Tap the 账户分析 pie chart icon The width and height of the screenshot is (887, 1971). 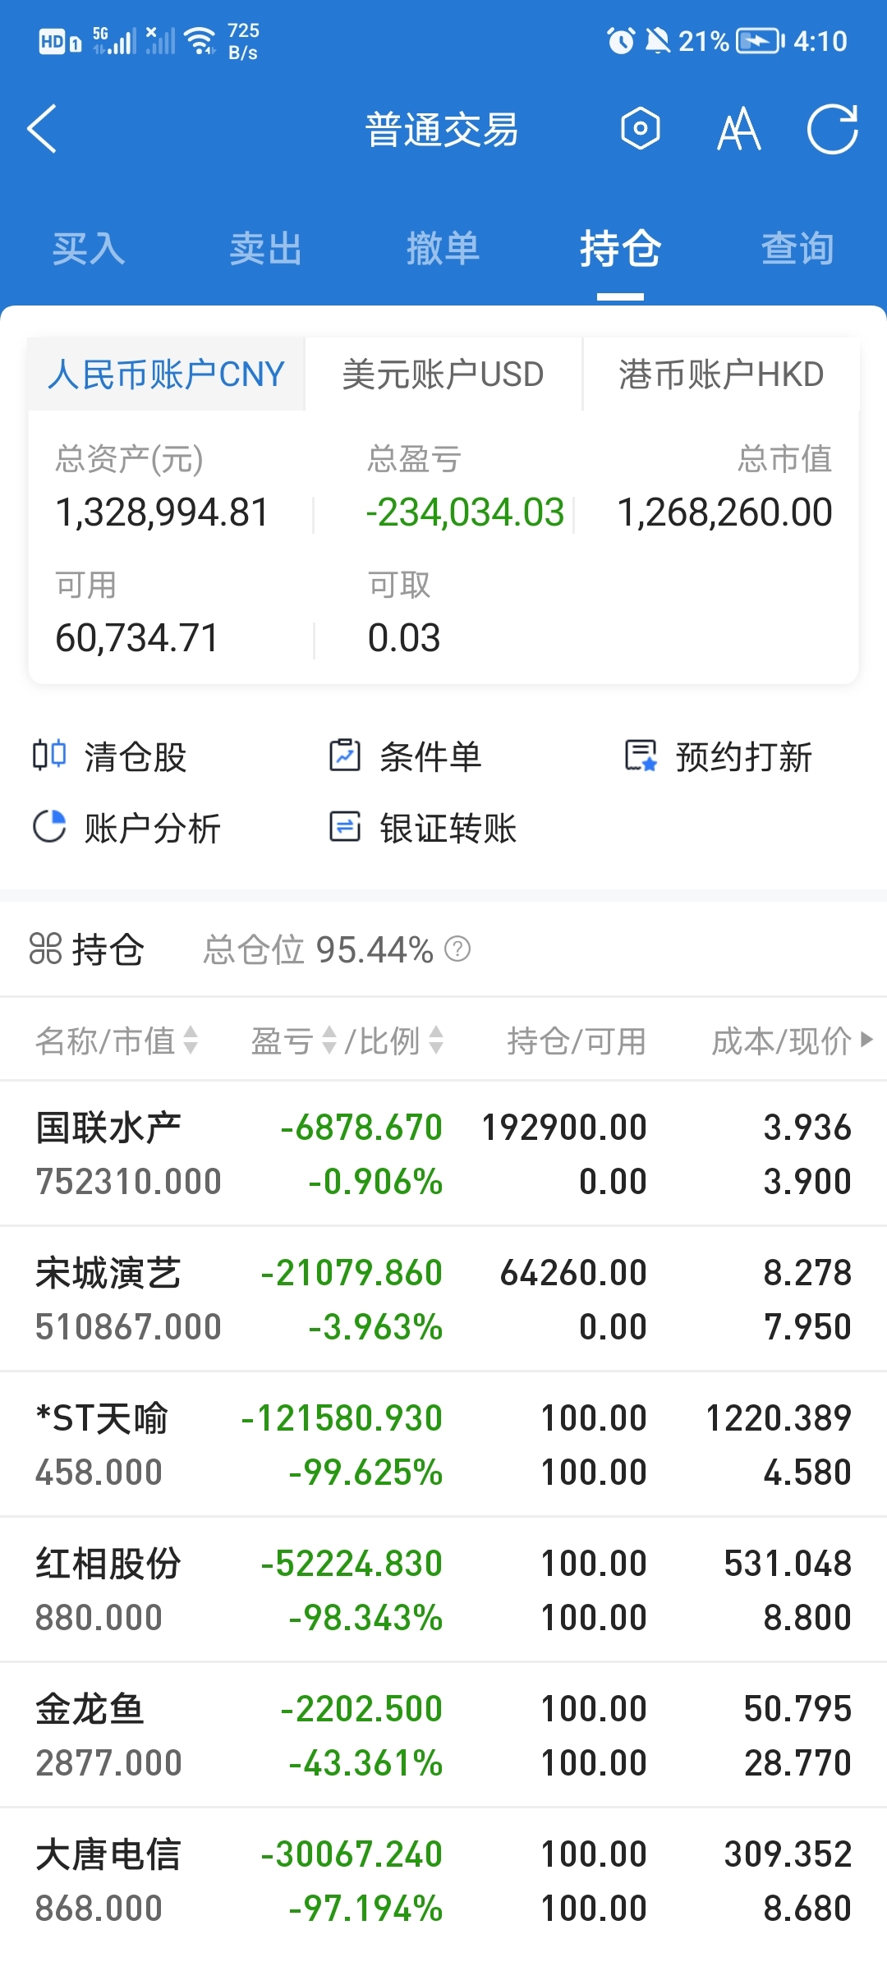coord(49,826)
